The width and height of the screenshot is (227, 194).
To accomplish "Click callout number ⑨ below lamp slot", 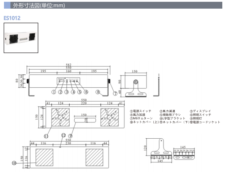I will 70,136.
